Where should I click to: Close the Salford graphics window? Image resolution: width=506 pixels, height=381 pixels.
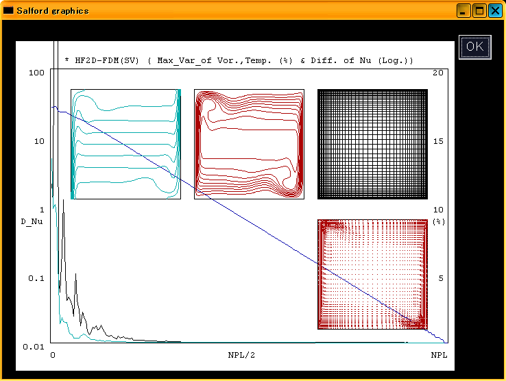(494, 11)
